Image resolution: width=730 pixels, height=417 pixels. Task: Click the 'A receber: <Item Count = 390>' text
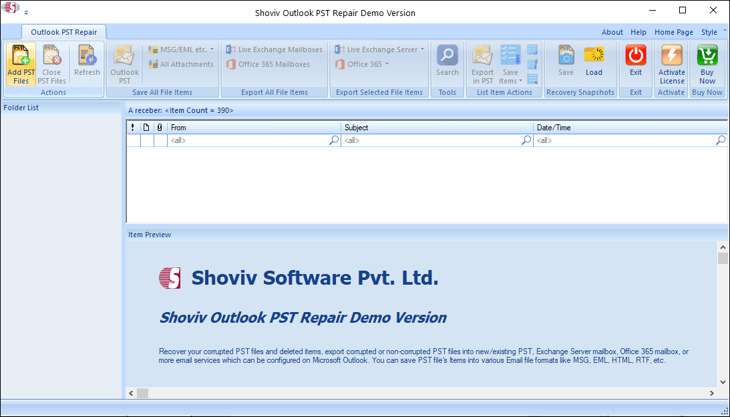[x=181, y=110]
